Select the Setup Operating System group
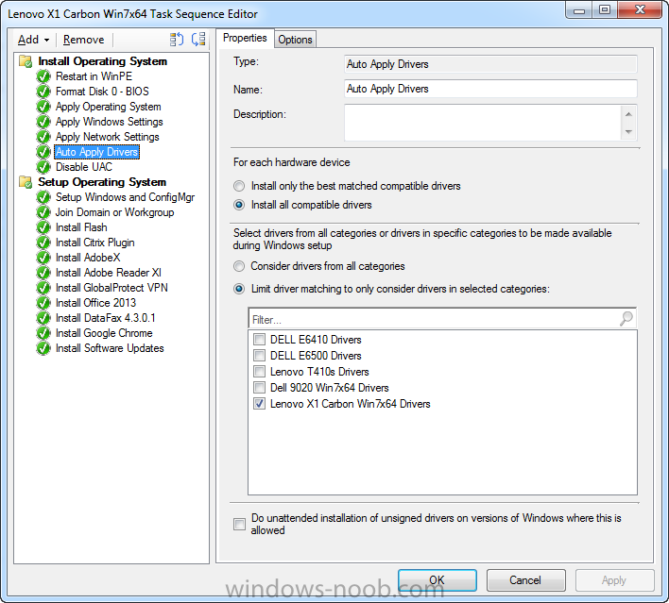The width and height of the screenshot is (669, 603). [x=102, y=182]
